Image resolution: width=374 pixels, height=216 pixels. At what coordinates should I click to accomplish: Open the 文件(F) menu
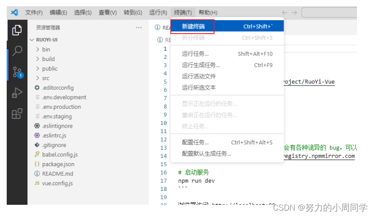pos(34,13)
